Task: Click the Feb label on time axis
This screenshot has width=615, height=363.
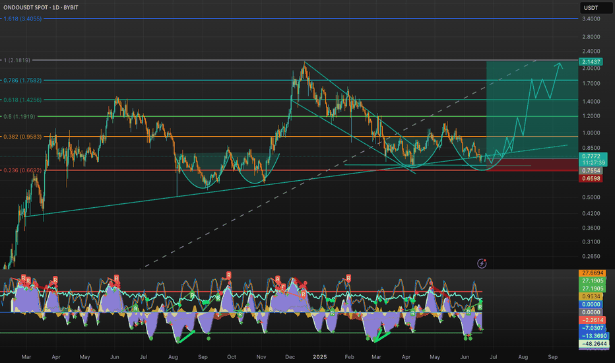Action: 349,356
